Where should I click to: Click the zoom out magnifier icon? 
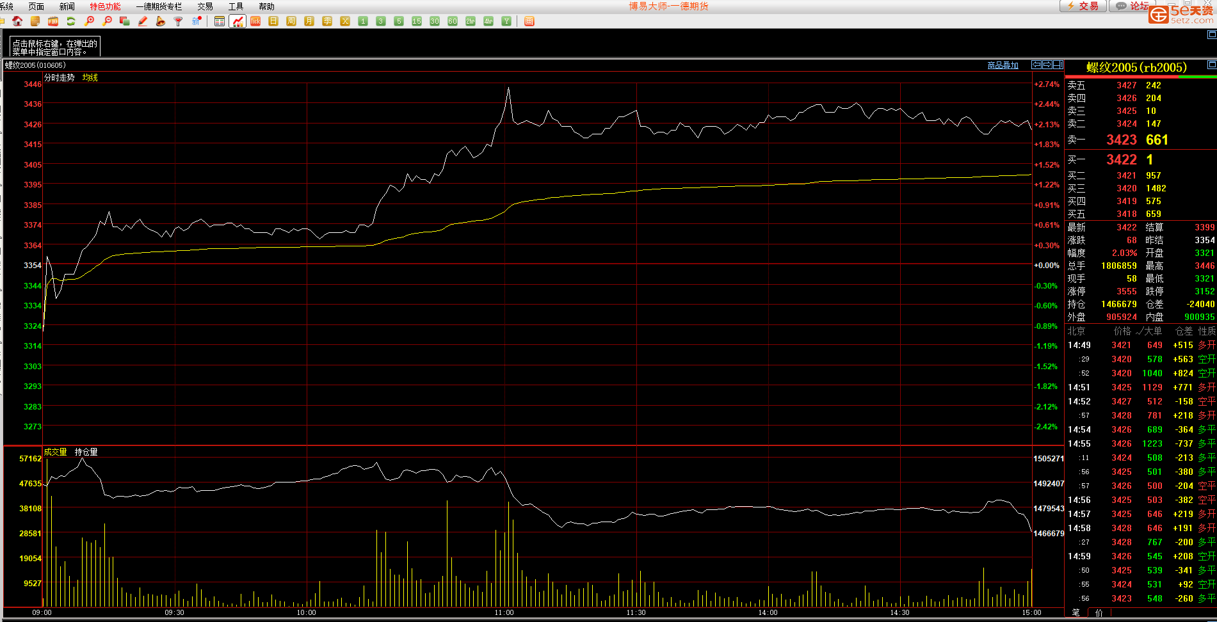107,21
